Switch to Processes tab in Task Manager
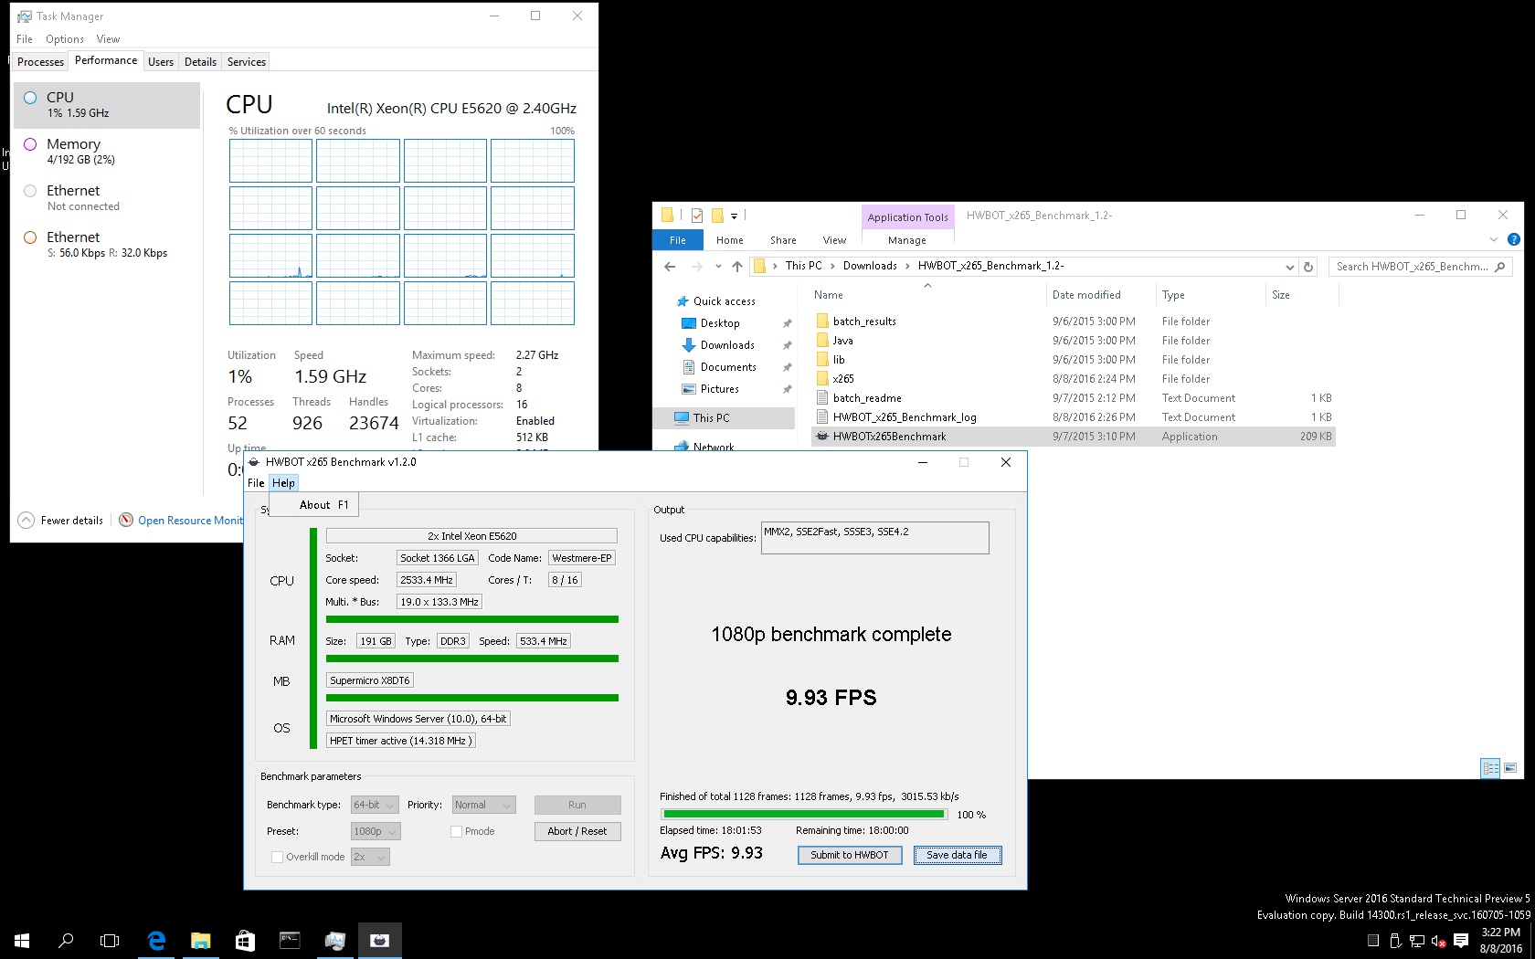The height and width of the screenshot is (959, 1535). point(40,61)
